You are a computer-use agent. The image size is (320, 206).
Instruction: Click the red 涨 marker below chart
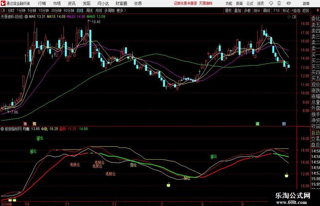click(x=25, y=123)
